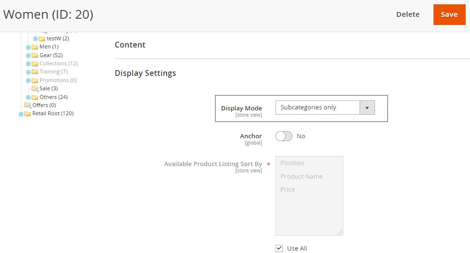This screenshot has height=253, width=470.
Task: Click the Collections folder icon
Action: tap(35, 64)
